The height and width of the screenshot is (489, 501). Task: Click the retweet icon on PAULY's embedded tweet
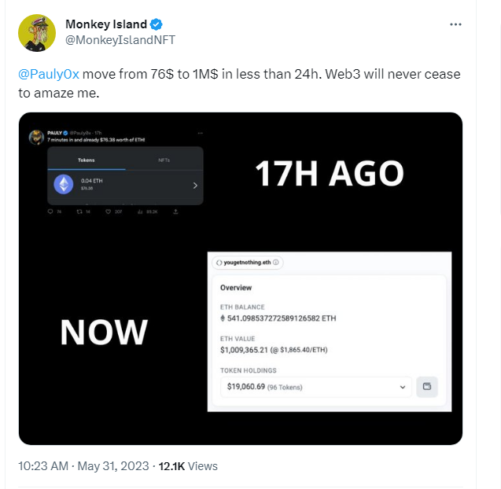point(79,211)
